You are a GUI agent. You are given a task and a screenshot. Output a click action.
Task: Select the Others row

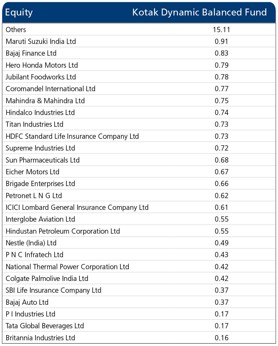pyautogui.click(x=139, y=30)
